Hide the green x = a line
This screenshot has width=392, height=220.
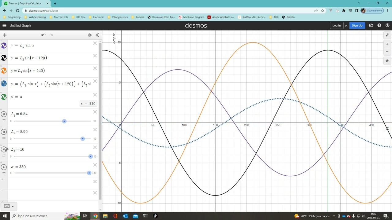tap(4, 97)
